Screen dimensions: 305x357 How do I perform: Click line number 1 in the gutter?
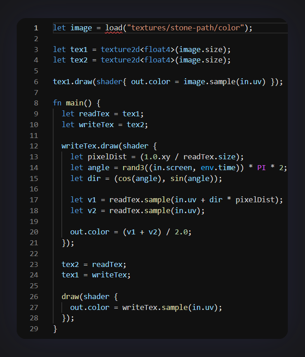36,28
